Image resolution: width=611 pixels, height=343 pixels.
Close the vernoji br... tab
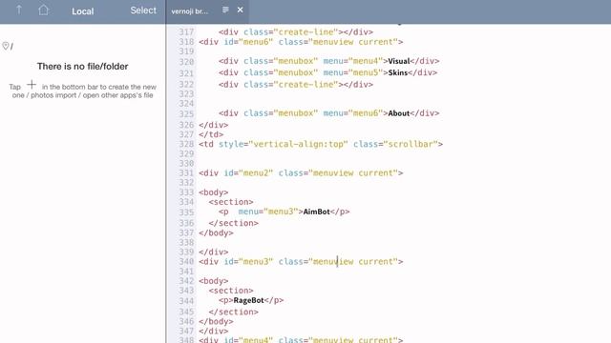tap(240, 10)
